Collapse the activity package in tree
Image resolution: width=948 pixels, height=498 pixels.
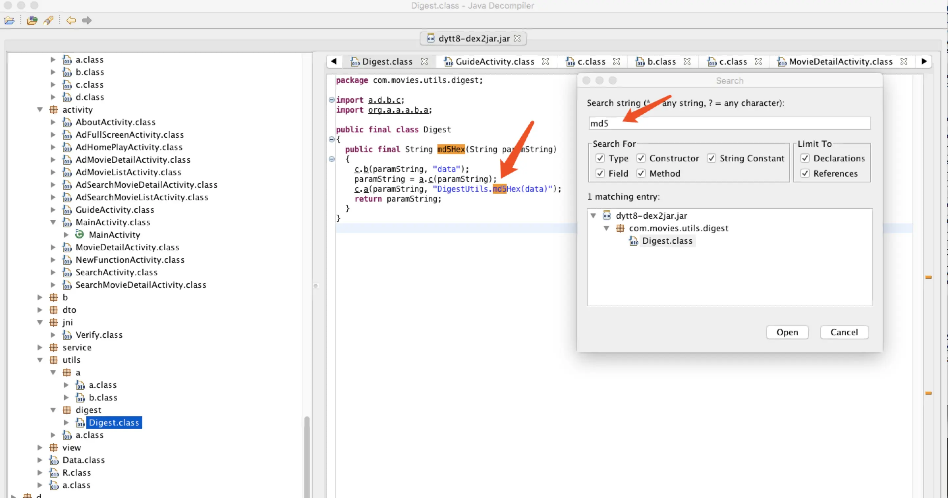click(x=40, y=110)
